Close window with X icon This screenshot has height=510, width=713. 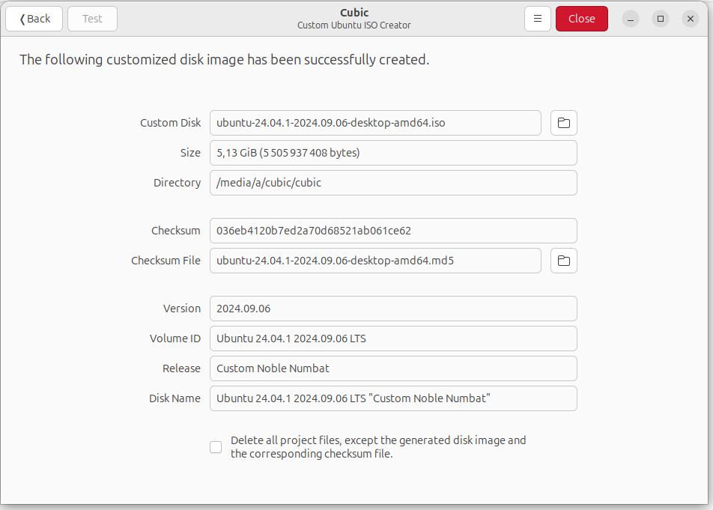coord(691,19)
